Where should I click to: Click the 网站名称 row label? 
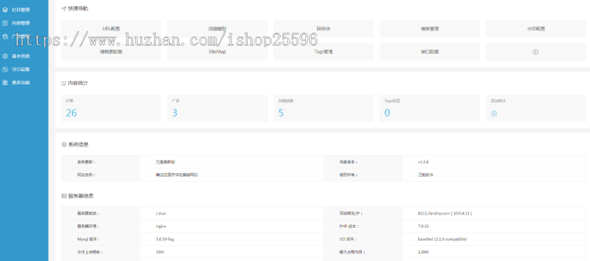point(86,175)
